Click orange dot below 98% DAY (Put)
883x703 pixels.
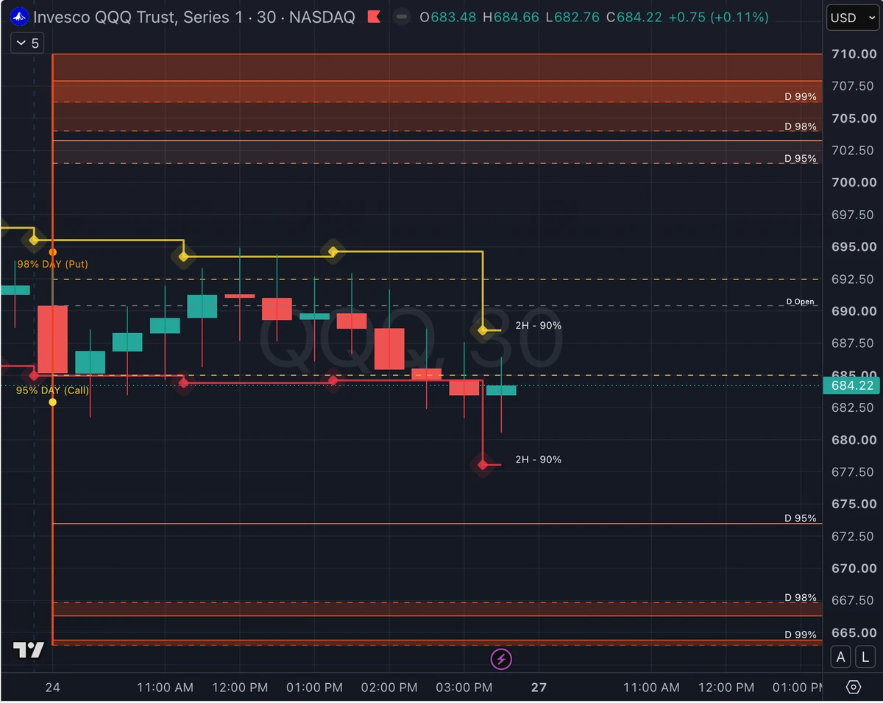tap(52, 252)
